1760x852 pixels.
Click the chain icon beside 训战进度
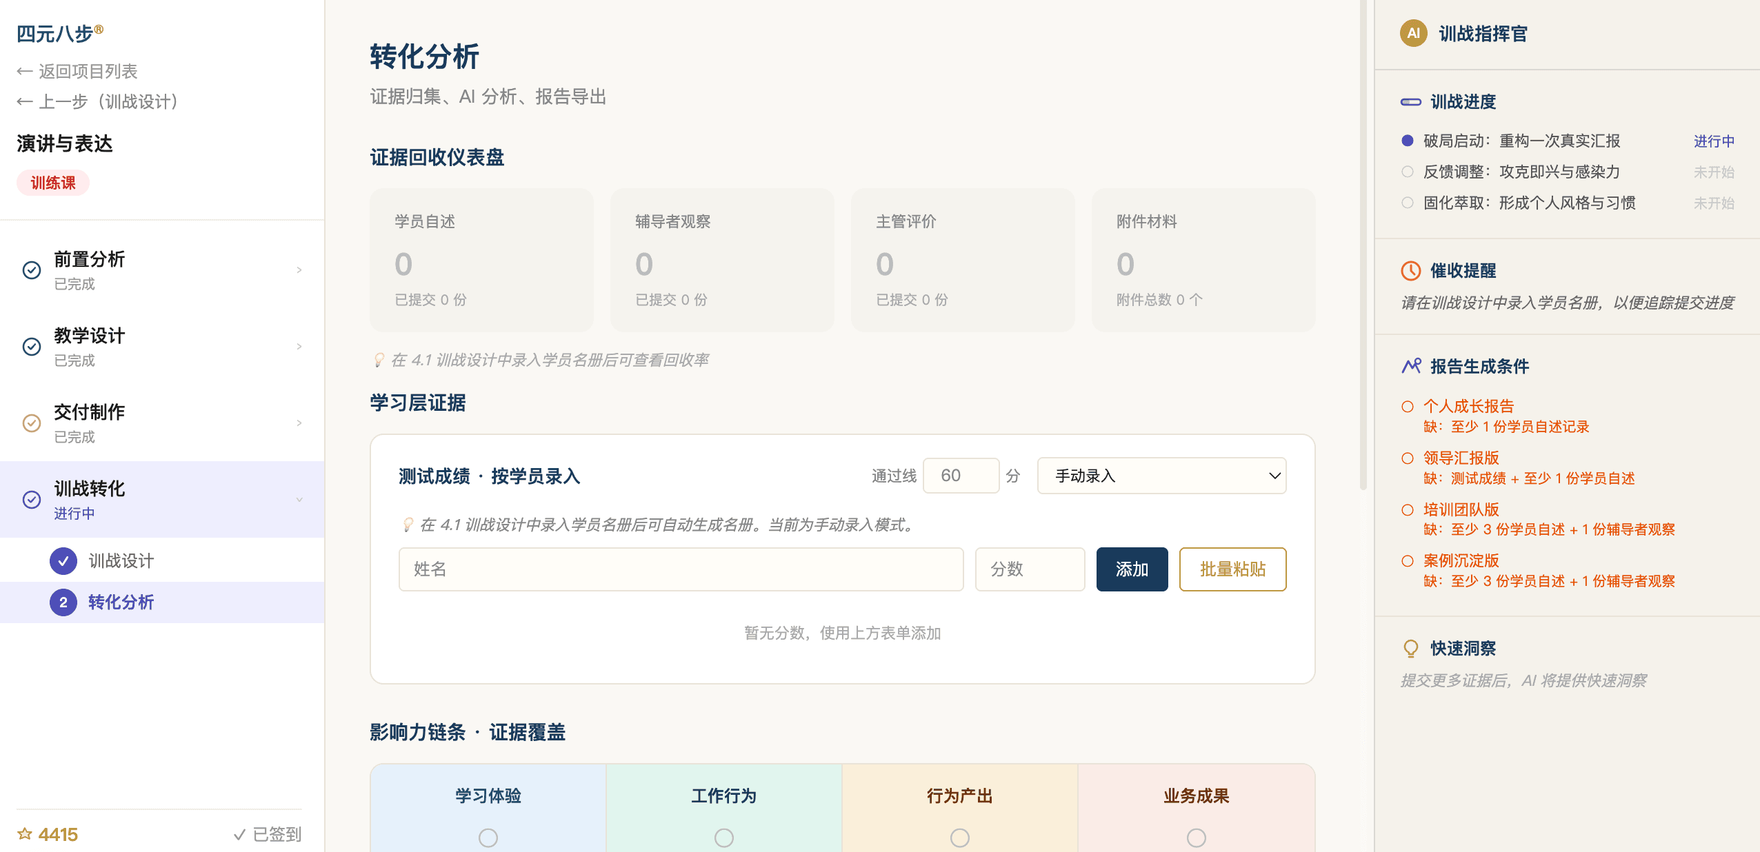pos(1410,101)
